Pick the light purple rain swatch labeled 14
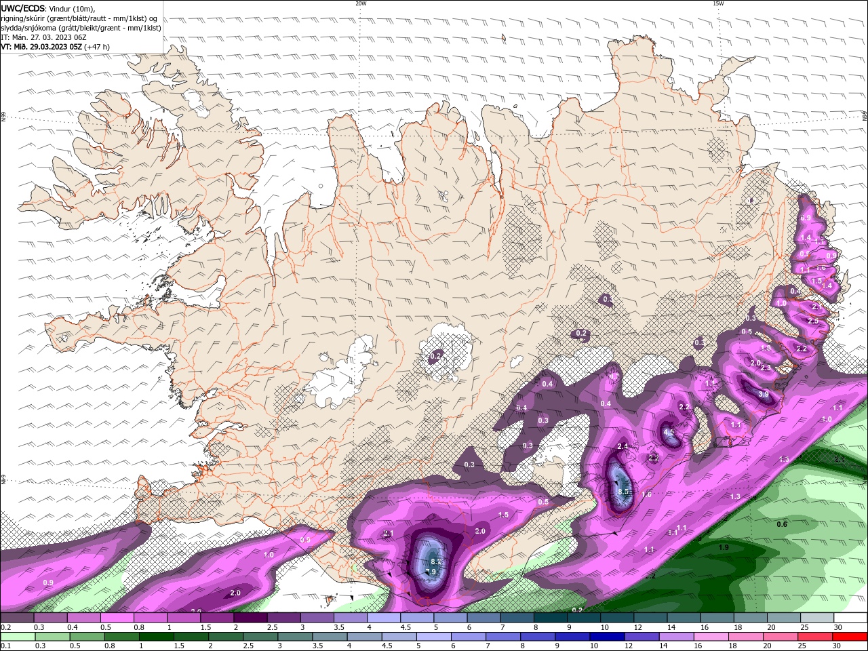 [676, 637]
